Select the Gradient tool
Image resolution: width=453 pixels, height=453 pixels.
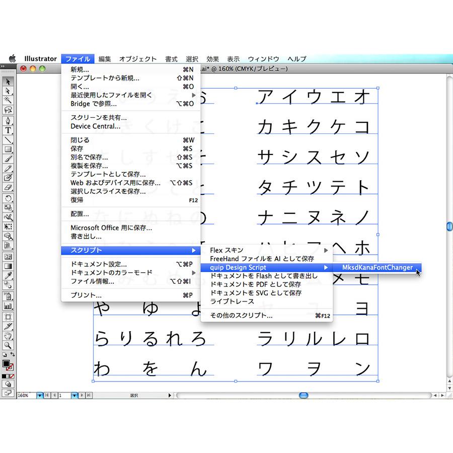pos(8,266)
